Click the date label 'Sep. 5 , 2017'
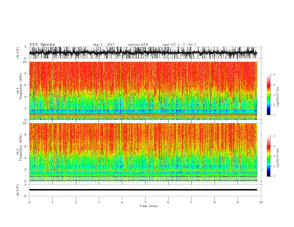The height and width of the screenshot is (227, 294). [x=104, y=45]
